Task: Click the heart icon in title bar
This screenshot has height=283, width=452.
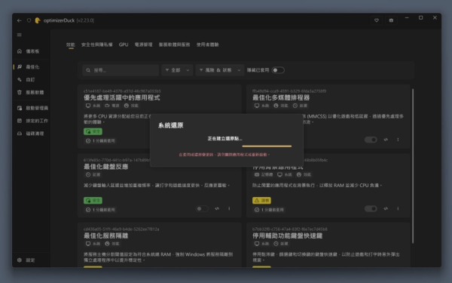Action: (377, 20)
